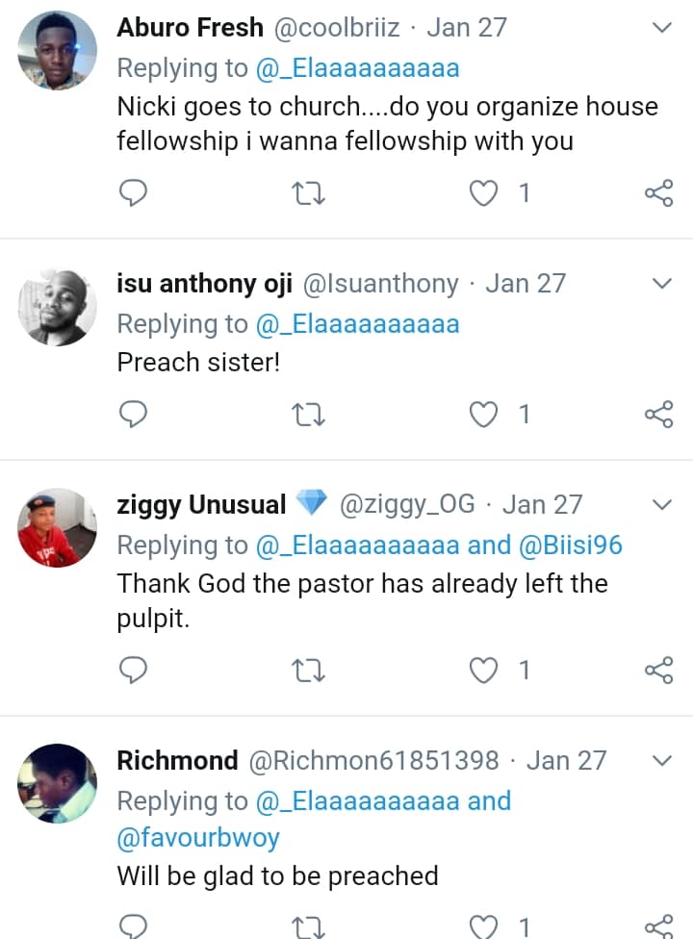Open chevron menu on ziggy Unusual's tweet
Image resolution: width=693 pixels, height=939 pixels.
(x=661, y=504)
